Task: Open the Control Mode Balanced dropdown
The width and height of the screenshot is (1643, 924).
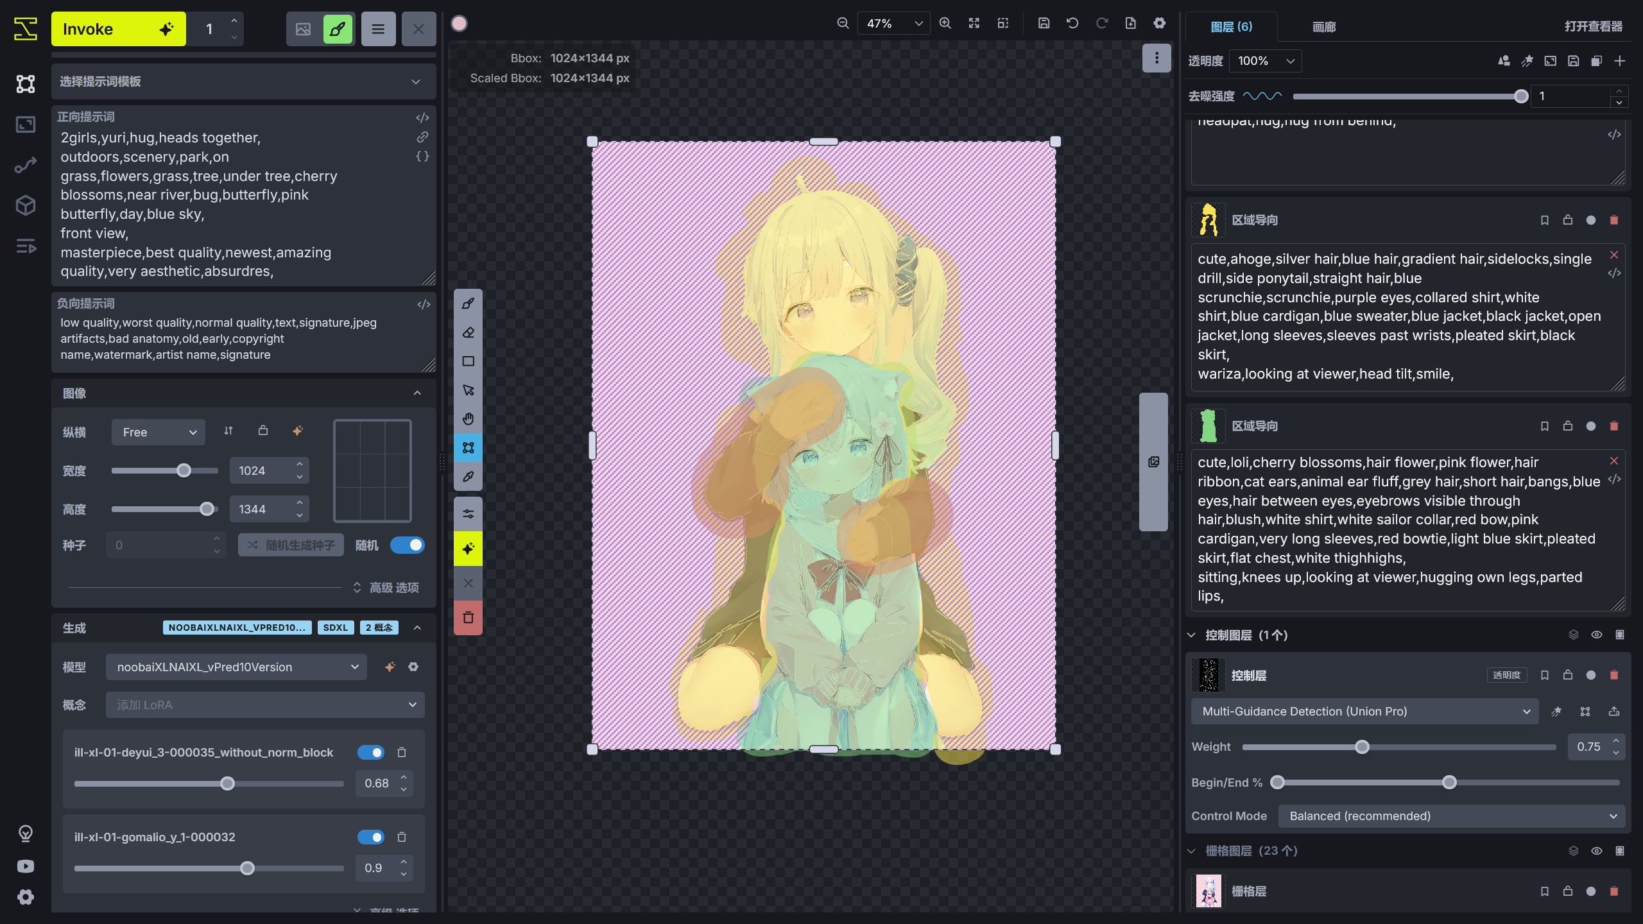Action: pos(1452,816)
